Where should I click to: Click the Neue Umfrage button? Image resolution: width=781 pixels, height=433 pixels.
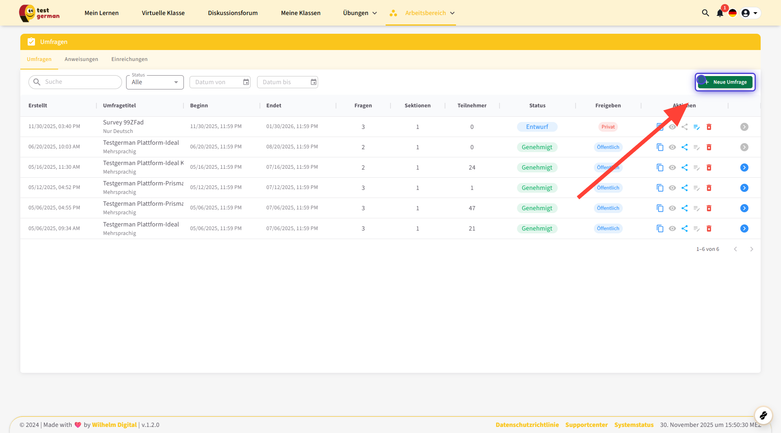(x=725, y=82)
